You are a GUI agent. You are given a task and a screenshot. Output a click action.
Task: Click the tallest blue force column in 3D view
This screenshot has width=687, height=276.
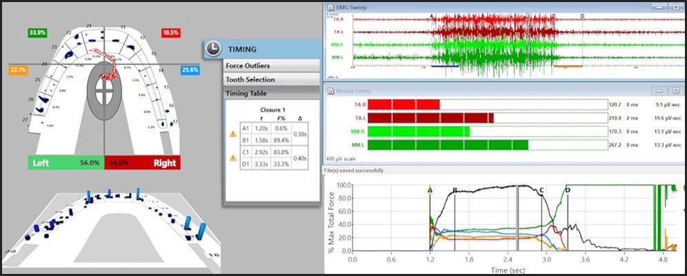202,231
